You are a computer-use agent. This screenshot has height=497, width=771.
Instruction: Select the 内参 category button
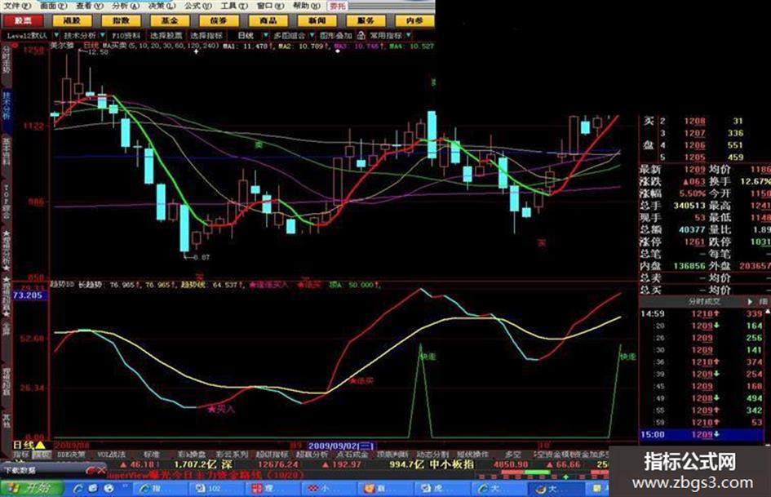(x=414, y=20)
